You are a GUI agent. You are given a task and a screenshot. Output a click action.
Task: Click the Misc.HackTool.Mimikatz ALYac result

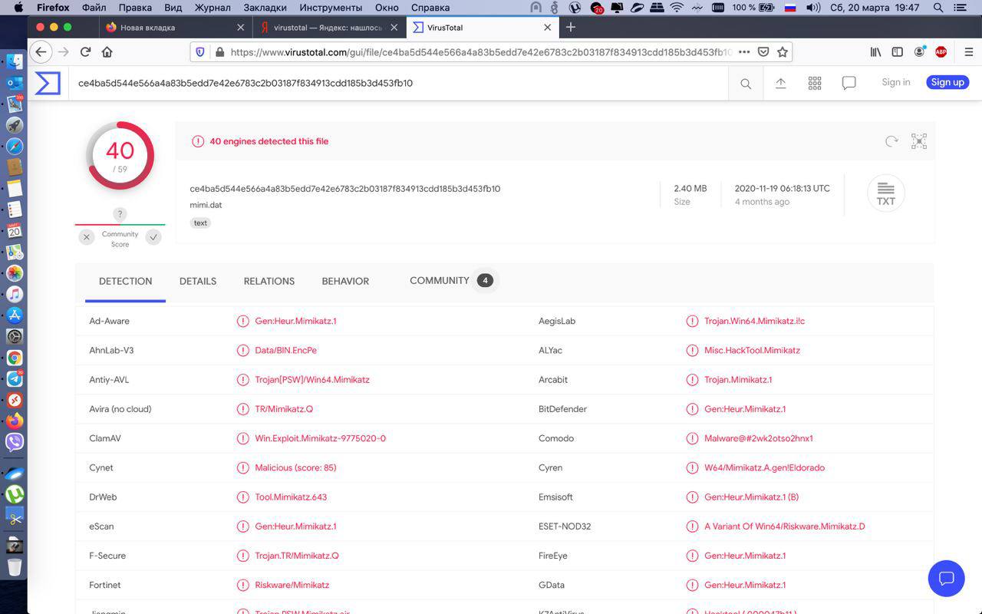752,350
